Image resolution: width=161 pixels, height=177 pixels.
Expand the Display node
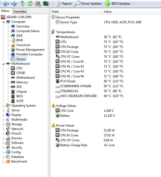(x=3, y=115)
